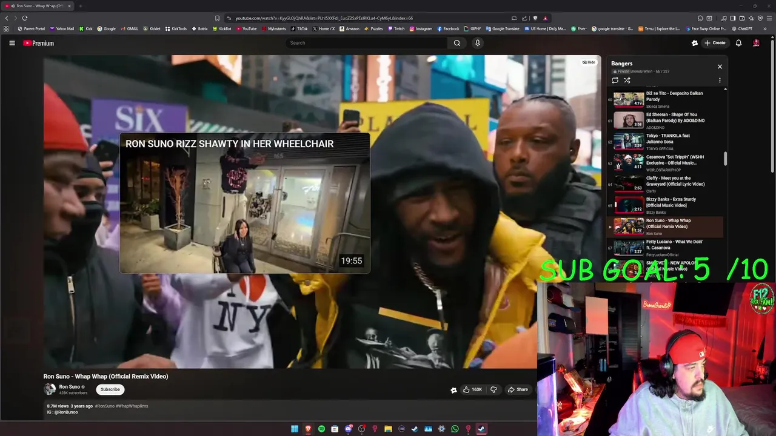This screenshot has height=436, width=776.
Task: Open Parent Portal bookmark
Action: tap(32, 28)
